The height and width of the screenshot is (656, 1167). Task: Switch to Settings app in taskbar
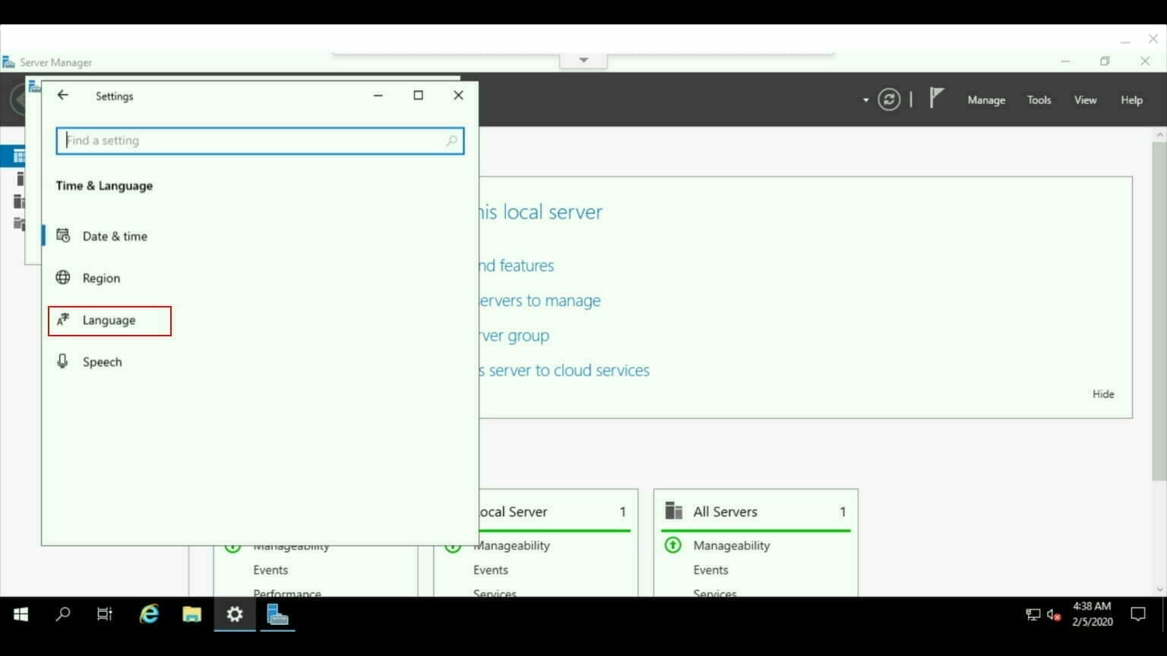pyautogui.click(x=235, y=615)
